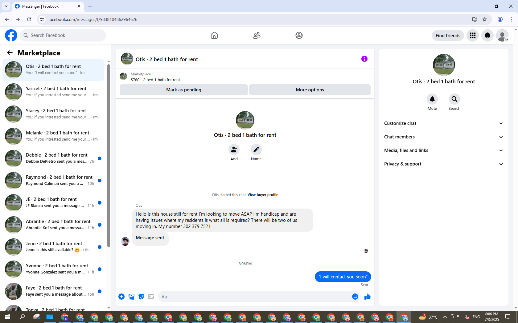Expand Media, files and links section
518x323 pixels.
(444, 150)
